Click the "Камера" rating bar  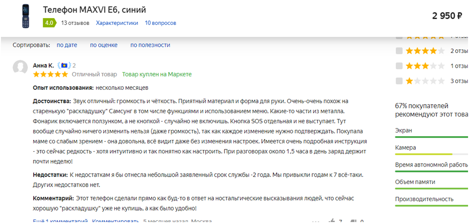(x=431, y=154)
